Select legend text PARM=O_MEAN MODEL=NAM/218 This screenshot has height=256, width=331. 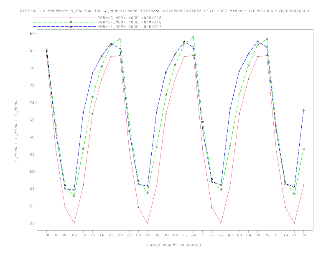click(130, 18)
